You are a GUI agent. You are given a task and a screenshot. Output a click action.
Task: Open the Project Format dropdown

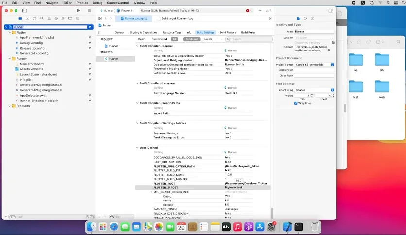tap(314, 65)
